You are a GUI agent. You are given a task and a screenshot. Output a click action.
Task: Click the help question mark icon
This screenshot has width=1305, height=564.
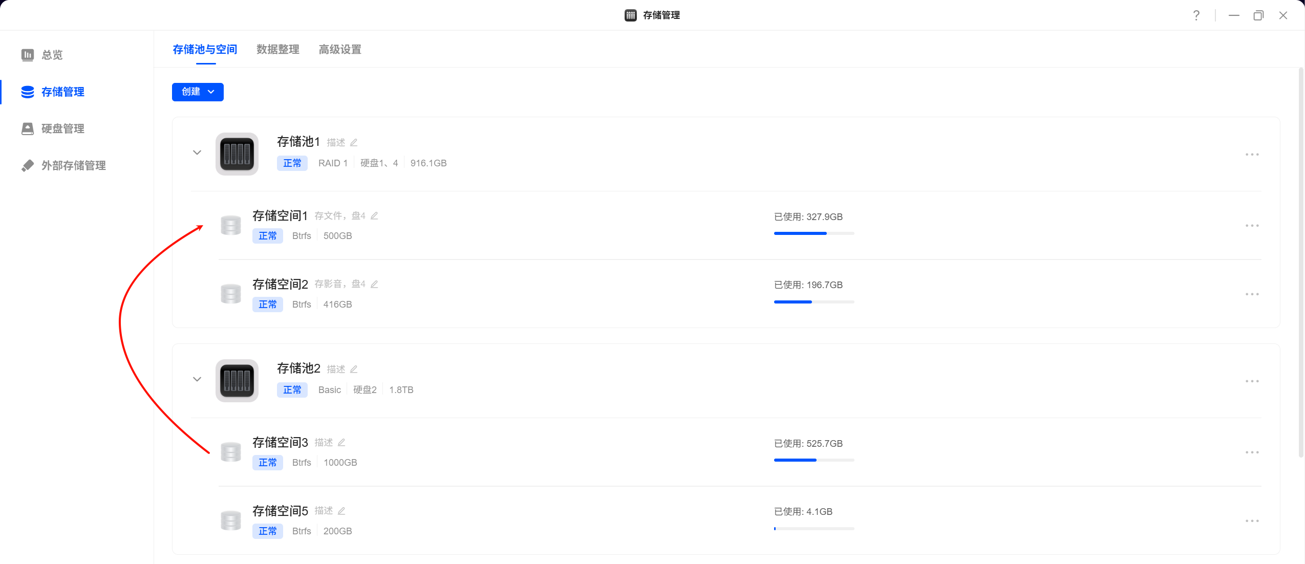pyautogui.click(x=1196, y=15)
